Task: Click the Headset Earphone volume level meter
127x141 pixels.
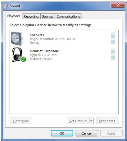Action: (113, 54)
